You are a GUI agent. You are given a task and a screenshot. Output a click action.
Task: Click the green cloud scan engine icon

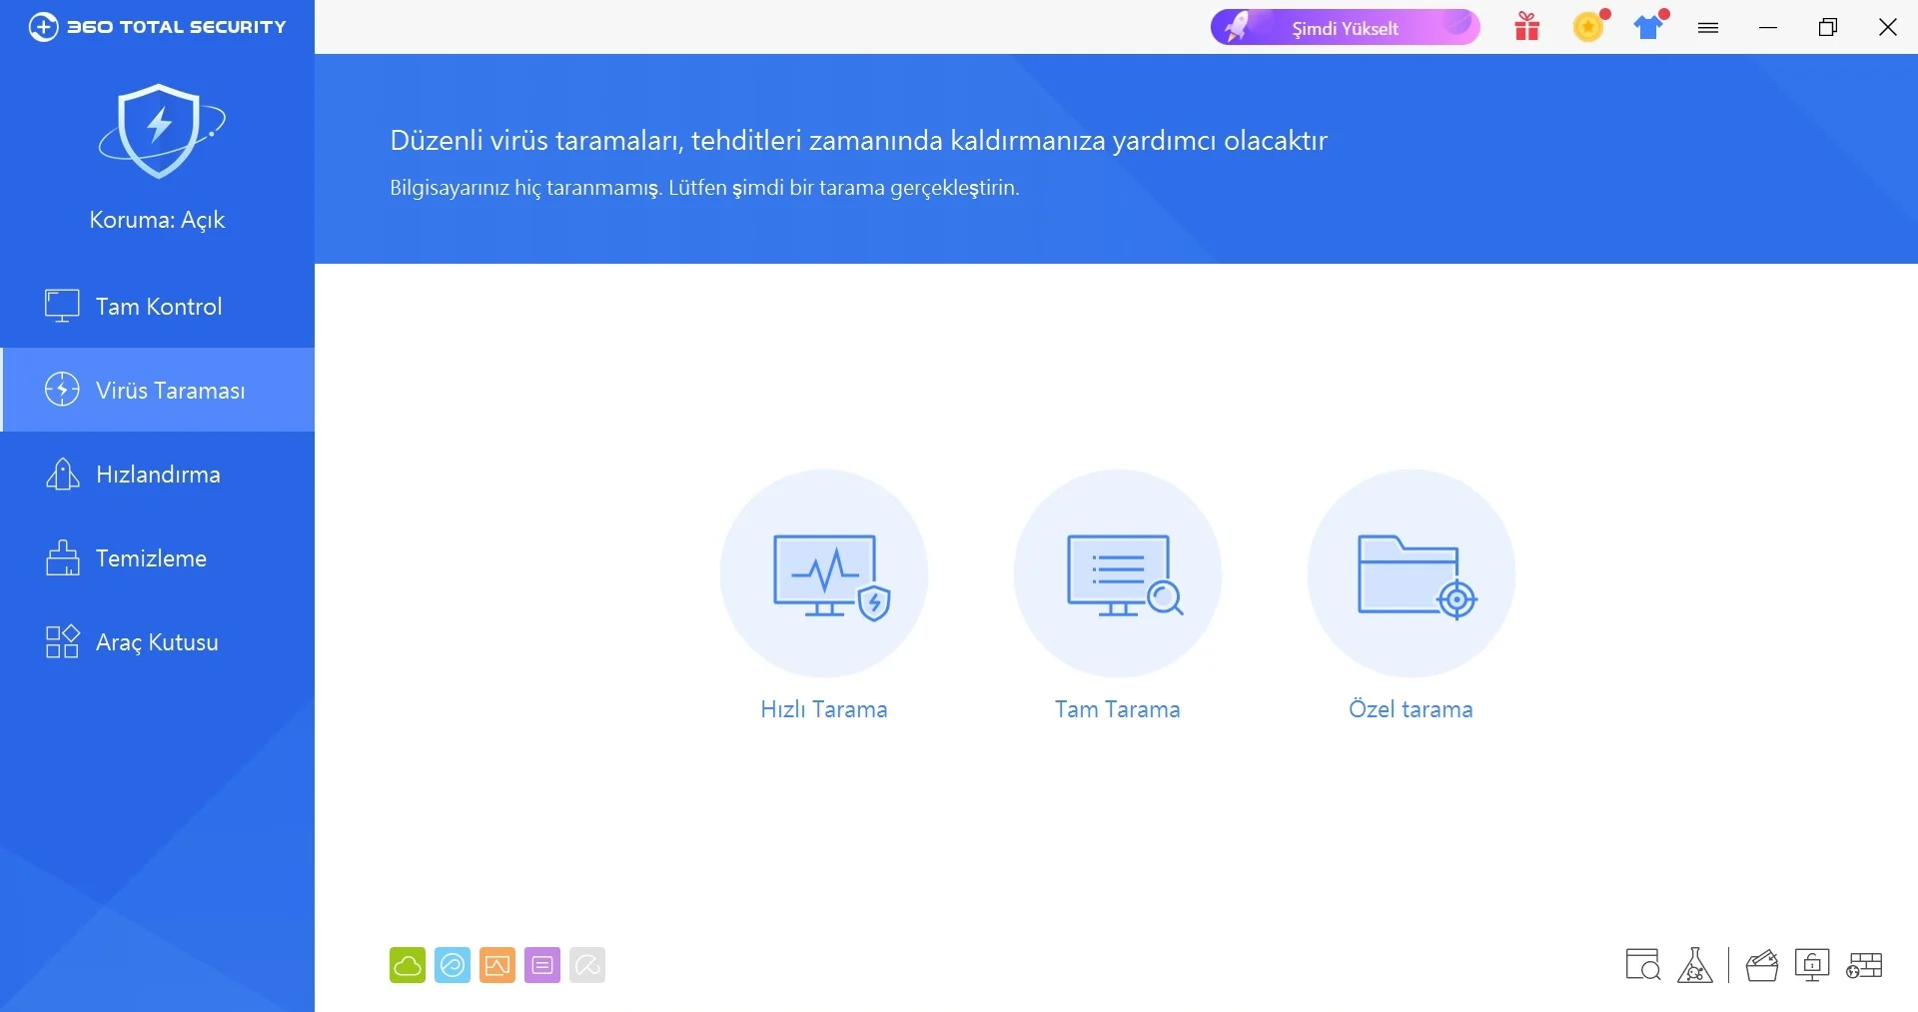[x=408, y=965]
